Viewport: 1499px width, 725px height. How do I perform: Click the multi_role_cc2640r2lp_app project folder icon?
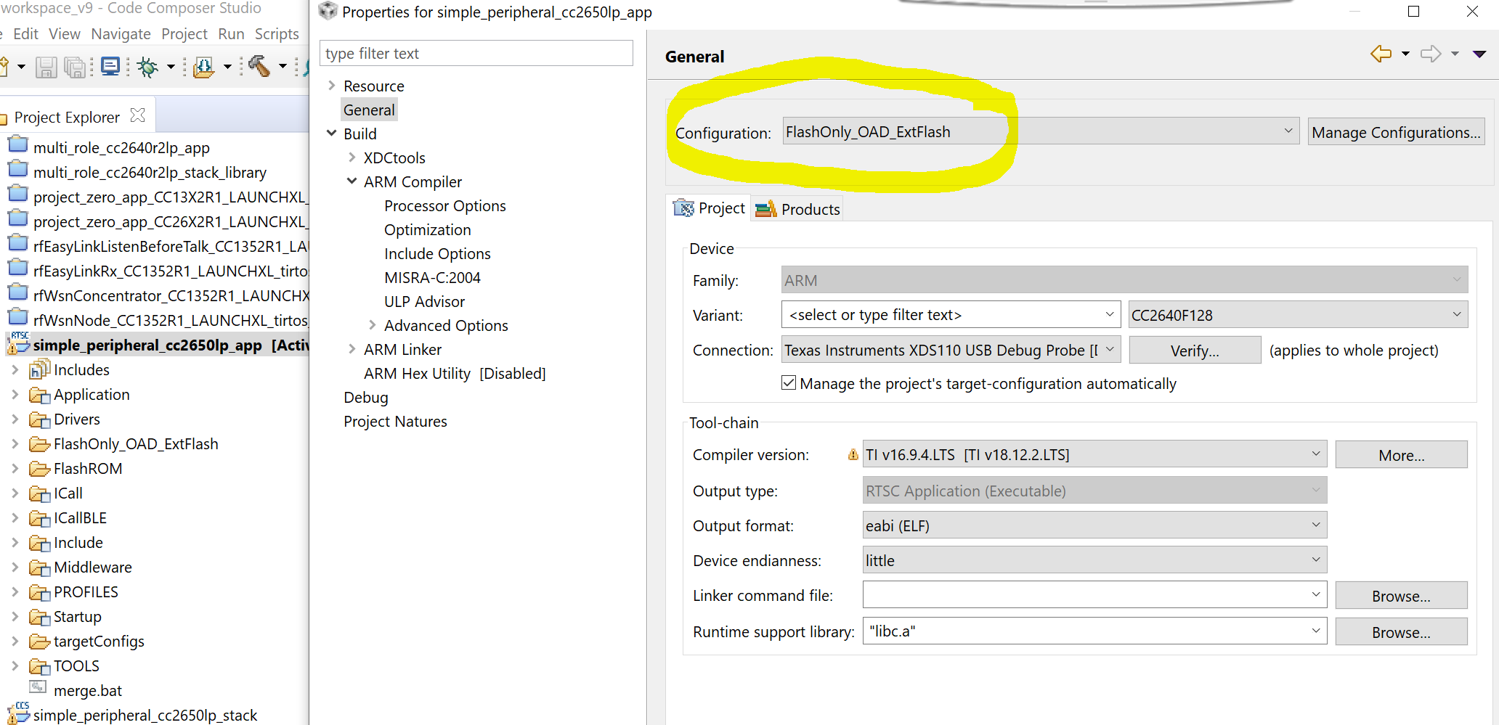tap(18, 144)
